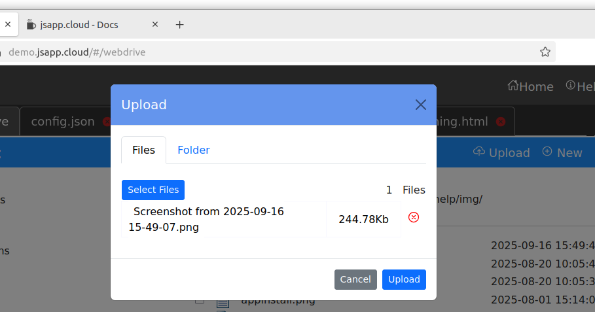Open a new browser tab

(x=180, y=25)
